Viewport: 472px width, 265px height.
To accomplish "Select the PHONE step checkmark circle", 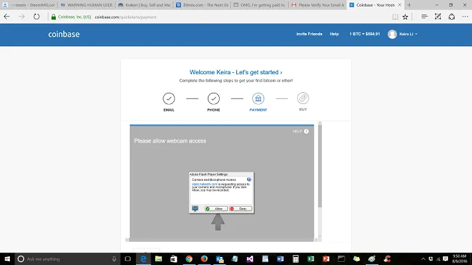I will pos(213,98).
